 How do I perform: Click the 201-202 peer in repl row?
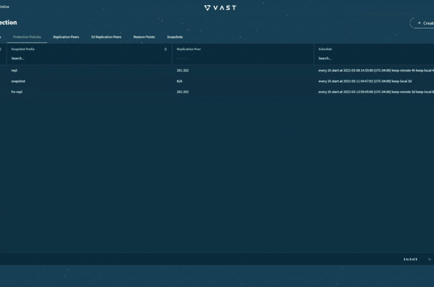183,71
